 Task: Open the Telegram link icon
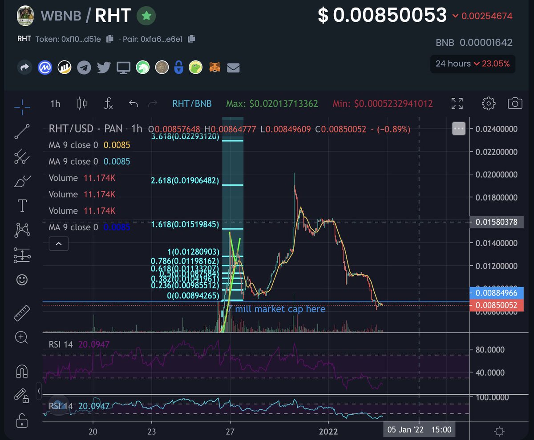[84, 68]
